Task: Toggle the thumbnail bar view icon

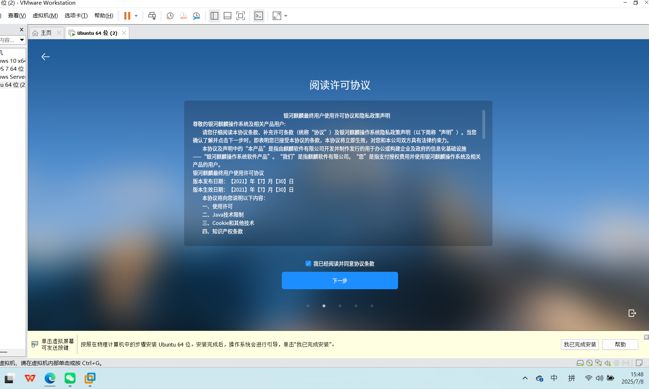Action: click(x=227, y=16)
